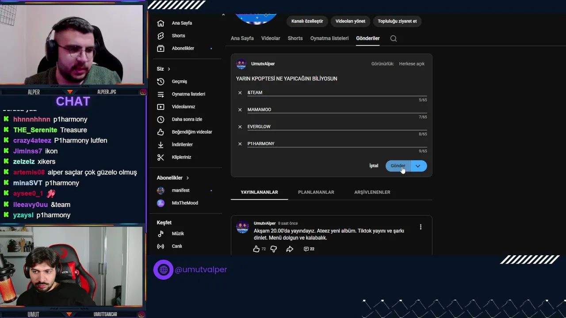Viewport: 566px width, 318px height.
Task: Show the ARŞİVLENENLER posts tab
Action: 372,193
